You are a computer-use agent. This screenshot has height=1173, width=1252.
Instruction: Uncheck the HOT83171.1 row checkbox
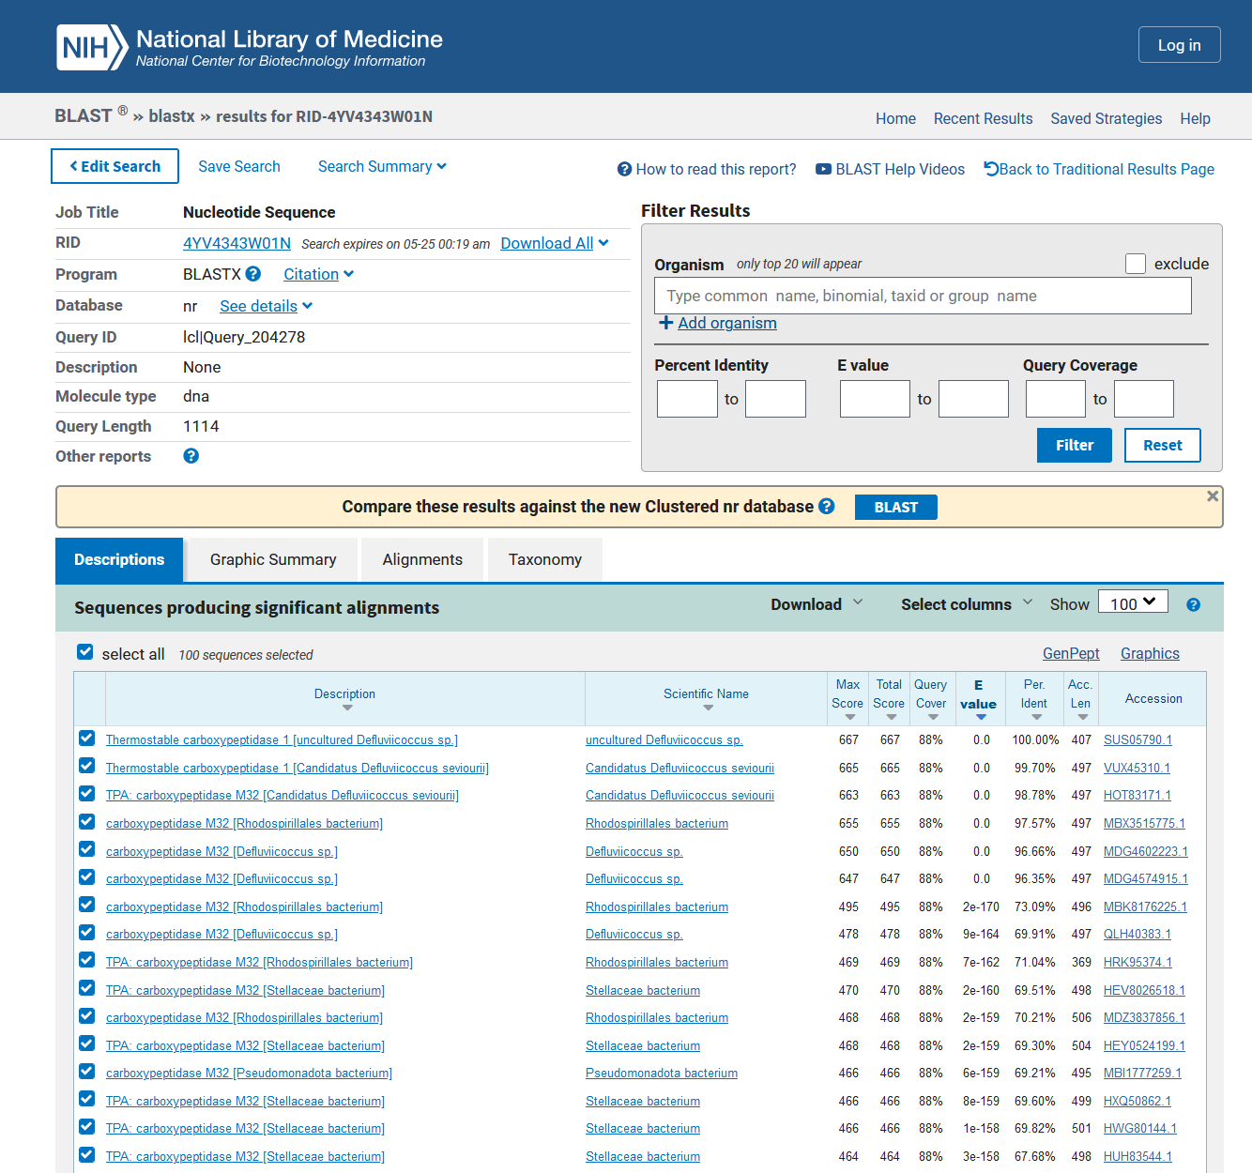pos(87,794)
